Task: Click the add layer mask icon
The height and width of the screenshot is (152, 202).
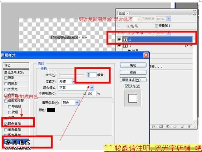Action: pyautogui.click(x=161, y=126)
